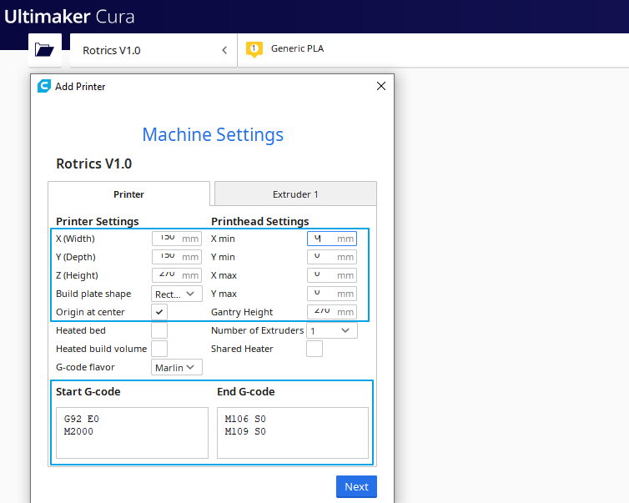Enable the Shared Heater checkbox
The width and height of the screenshot is (629, 503).
(x=314, y=349)
